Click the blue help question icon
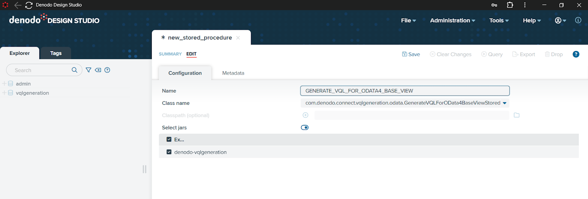This screenshot has height=199, width=588. (576, 54)
